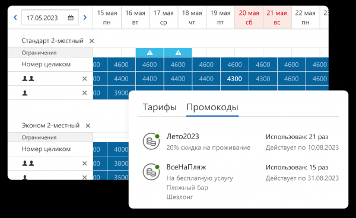Click Использован: 15 раз text
Viewport: 356px width, 218px height.
(297, 167)
